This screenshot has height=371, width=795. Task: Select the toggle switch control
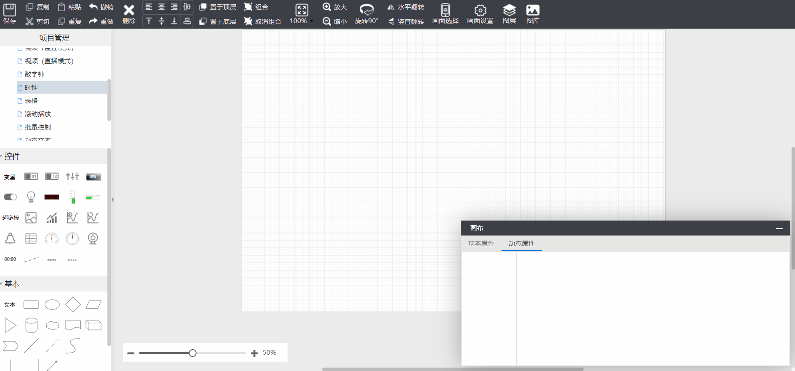point(10,197)
